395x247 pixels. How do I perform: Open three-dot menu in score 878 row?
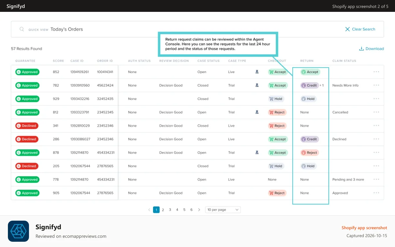point(376,152)
